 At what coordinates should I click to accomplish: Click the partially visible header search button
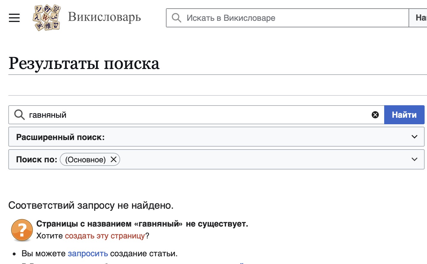click(418, 18)
